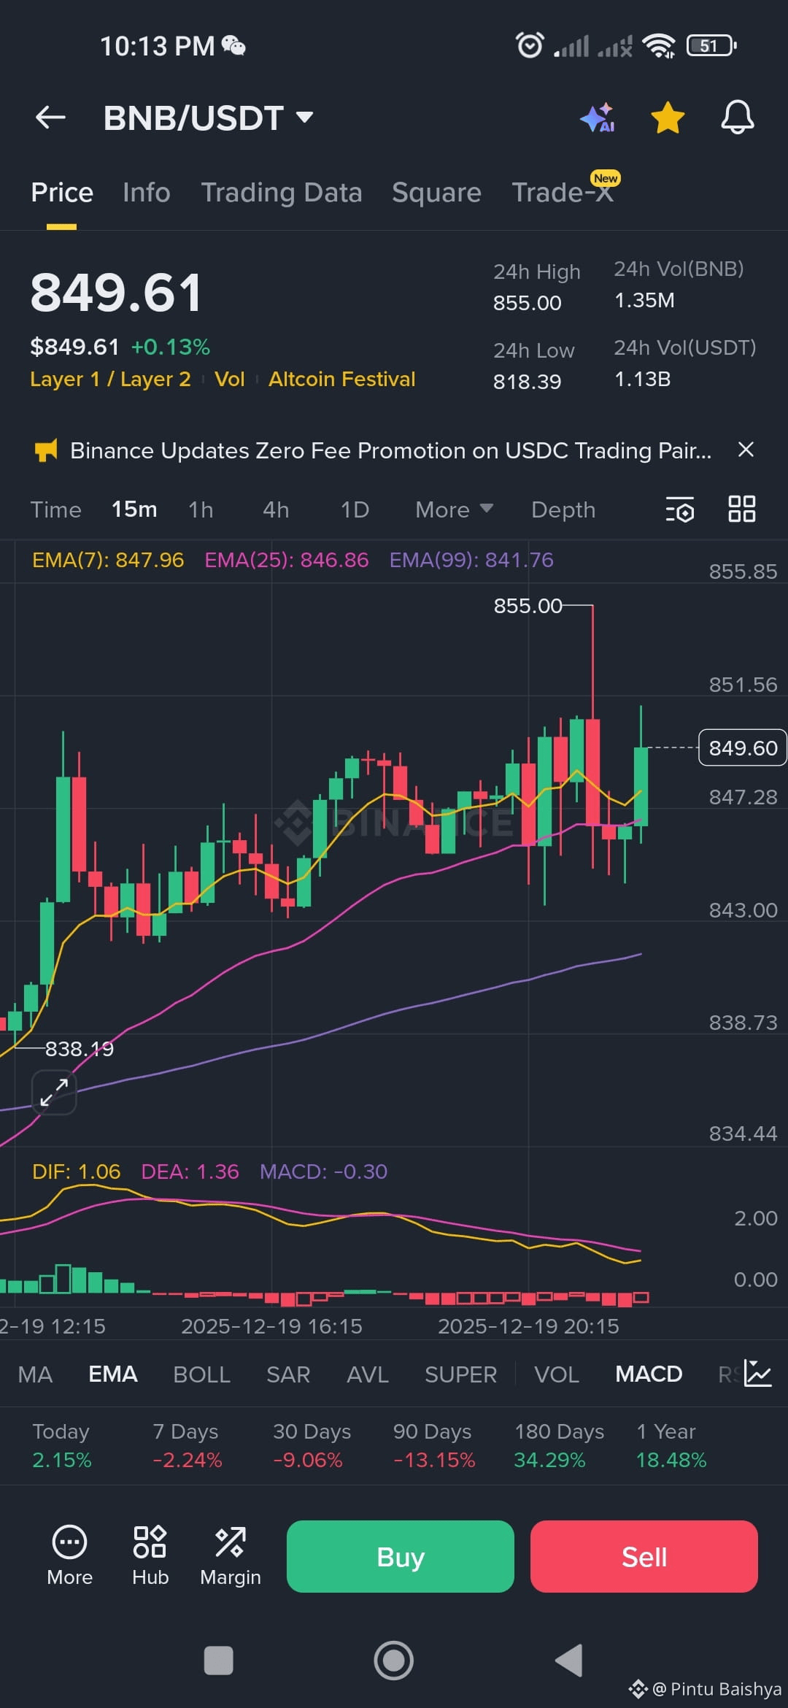Switch to the Price tab

62,193
